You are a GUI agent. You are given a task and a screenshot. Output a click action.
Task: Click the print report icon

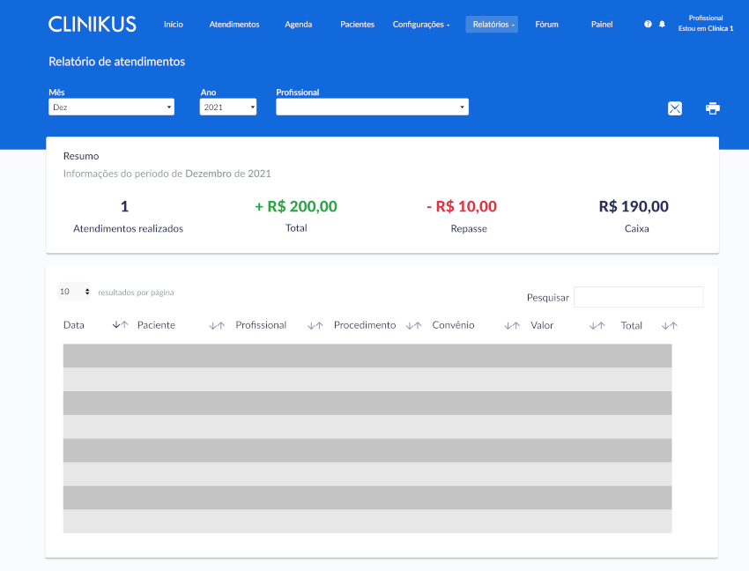[x=713, y=108]
